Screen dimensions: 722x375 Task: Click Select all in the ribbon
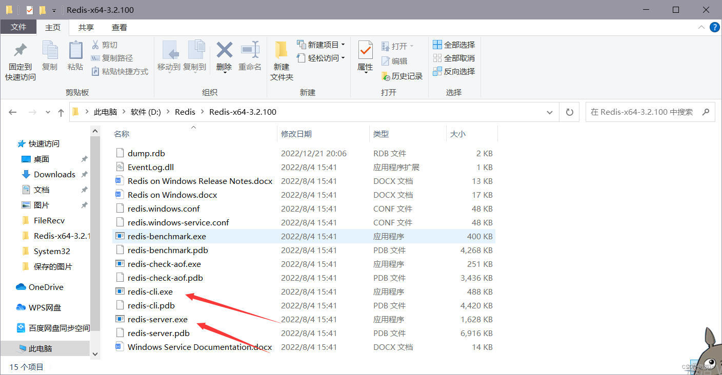tap(454, 45)
